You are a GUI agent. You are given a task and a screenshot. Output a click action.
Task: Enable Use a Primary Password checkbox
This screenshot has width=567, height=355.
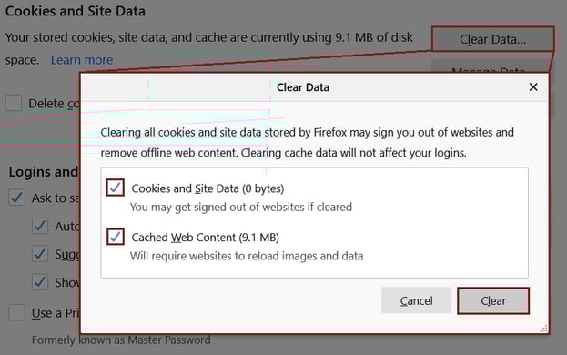[x=16, y=312]
